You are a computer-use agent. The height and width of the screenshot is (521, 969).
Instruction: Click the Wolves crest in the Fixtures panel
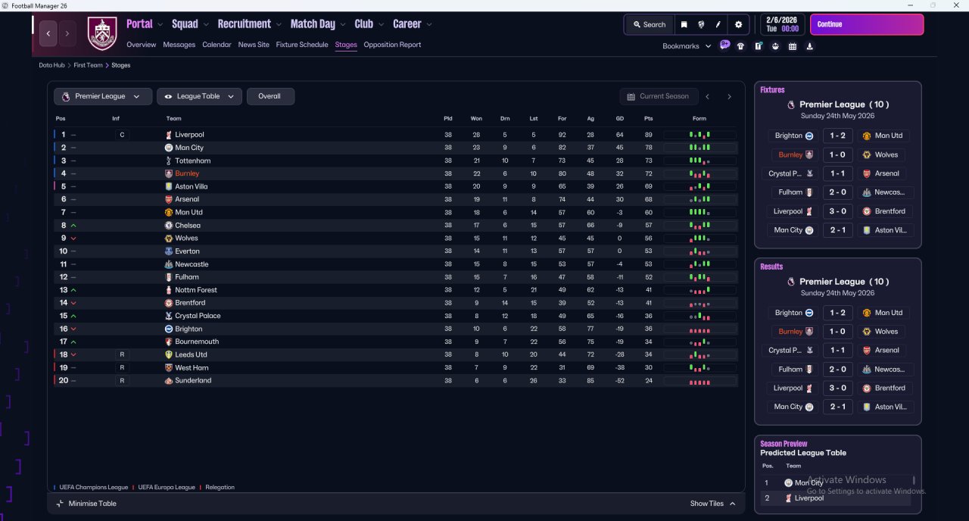867,154
